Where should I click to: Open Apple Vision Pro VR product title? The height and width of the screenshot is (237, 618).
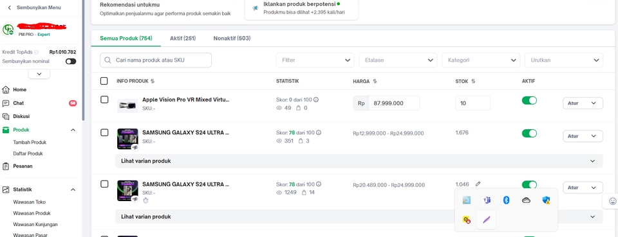point(185,100)
